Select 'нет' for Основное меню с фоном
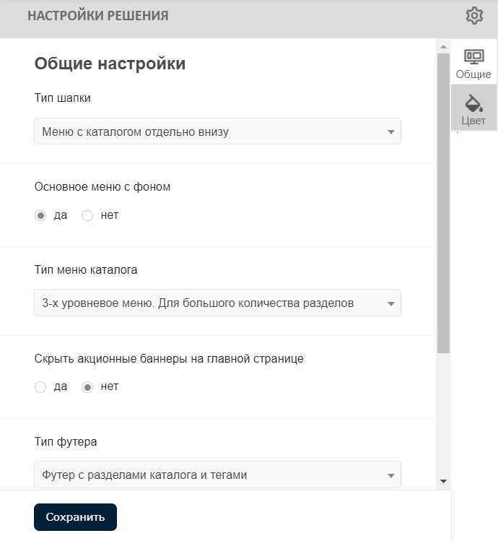The width and height of the screenshot is (498, 541). (x=88, y=215)
